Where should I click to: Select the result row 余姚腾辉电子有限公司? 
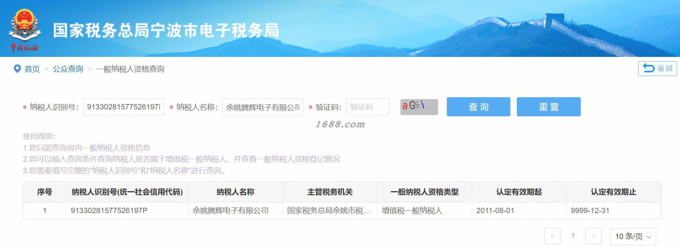point(342,211)
